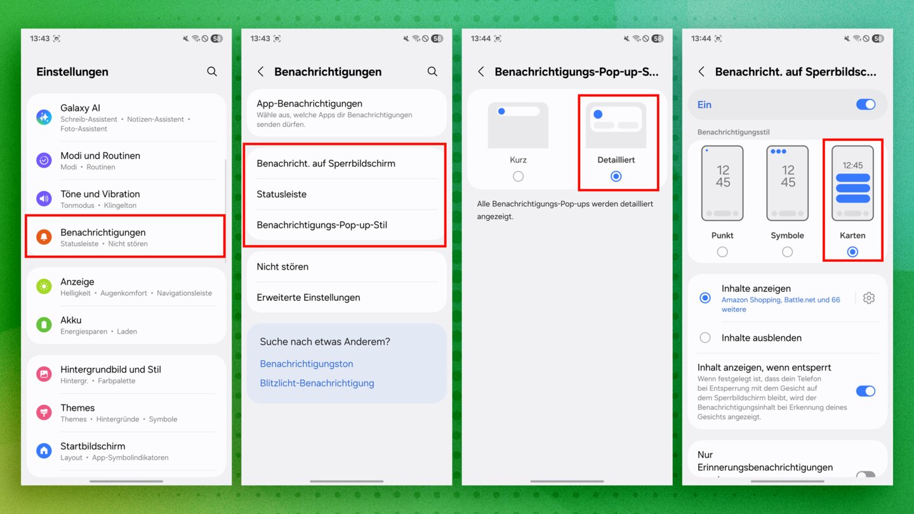Tap the Modi und Routinen icon
Image resolution: width=914 pixels, height=514 pixels.
[44, 161]
